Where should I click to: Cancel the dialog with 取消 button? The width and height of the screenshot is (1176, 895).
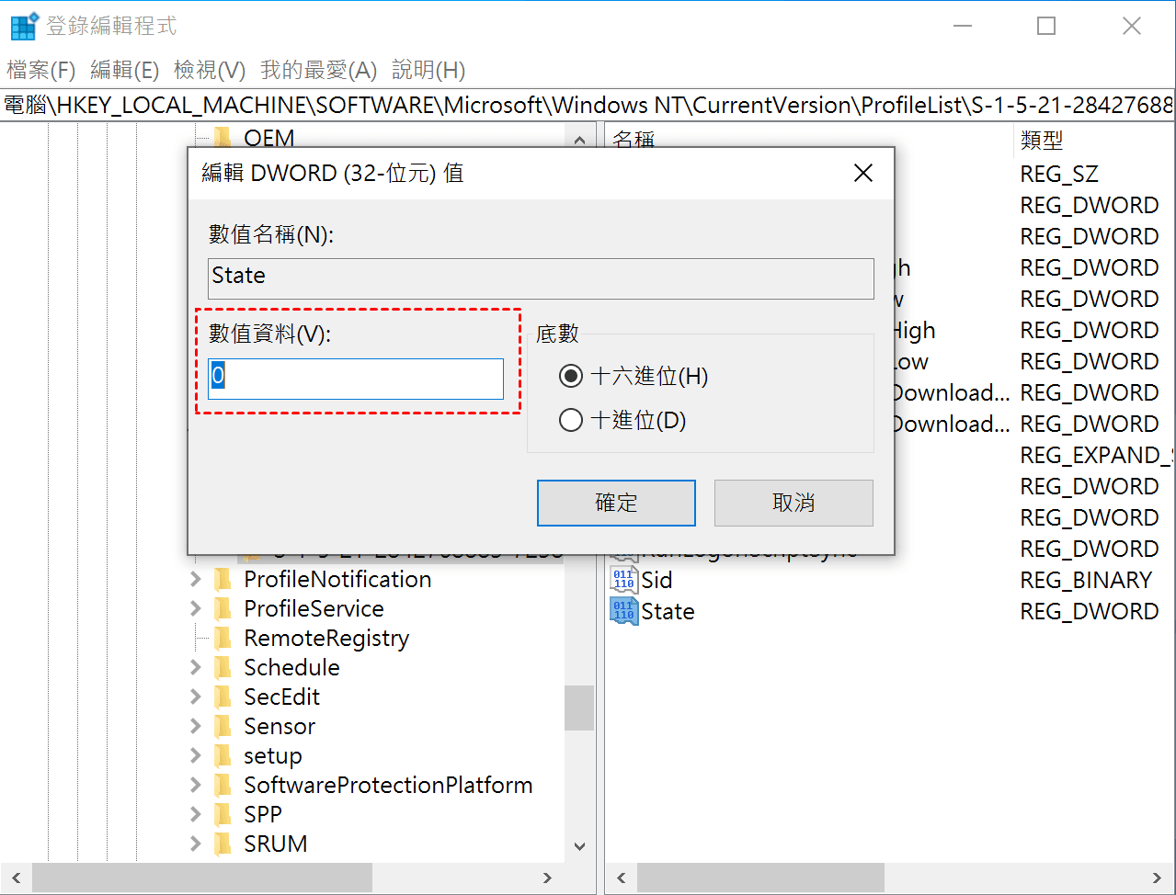pyautogui.click(x=794, y=503)
